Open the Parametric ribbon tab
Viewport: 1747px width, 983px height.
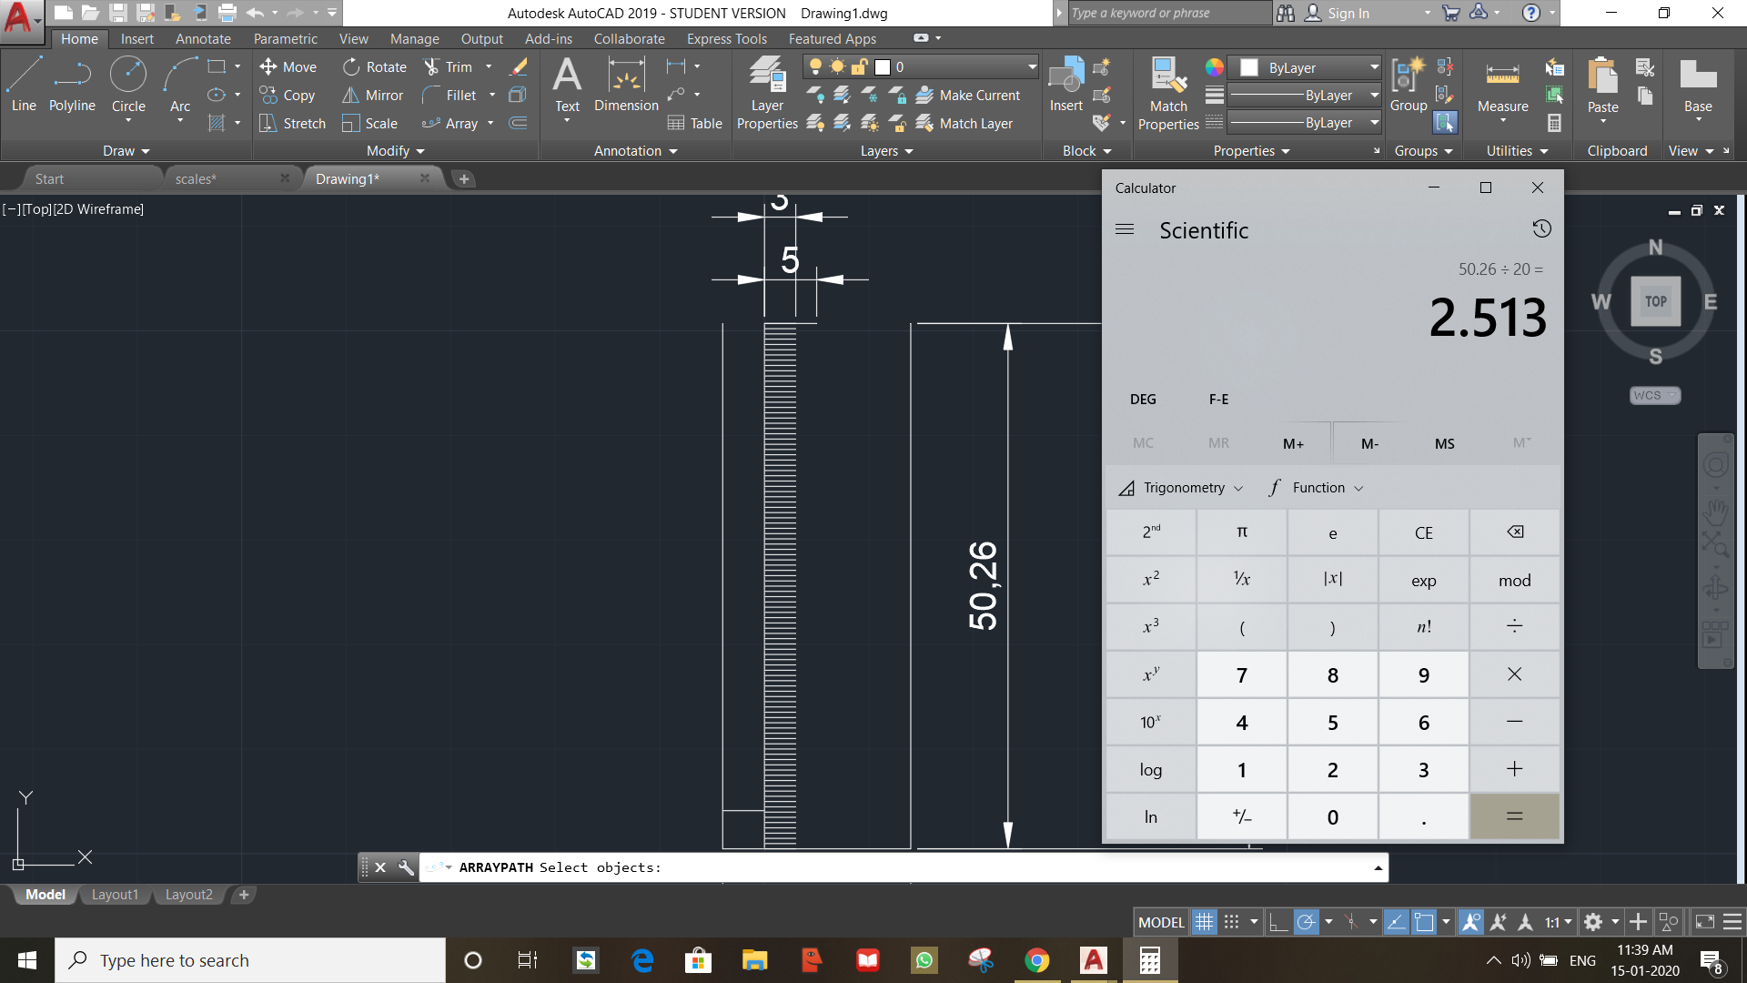pyautogui.click(x=285, y=37)
